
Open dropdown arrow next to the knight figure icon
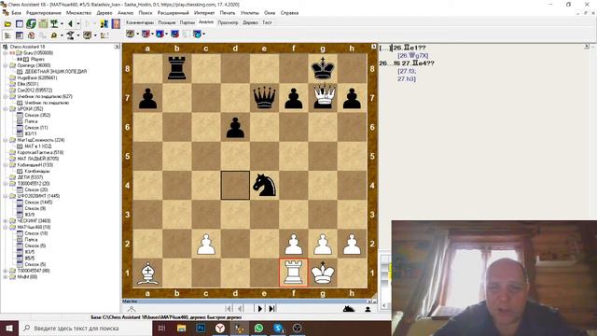(78, 35)
